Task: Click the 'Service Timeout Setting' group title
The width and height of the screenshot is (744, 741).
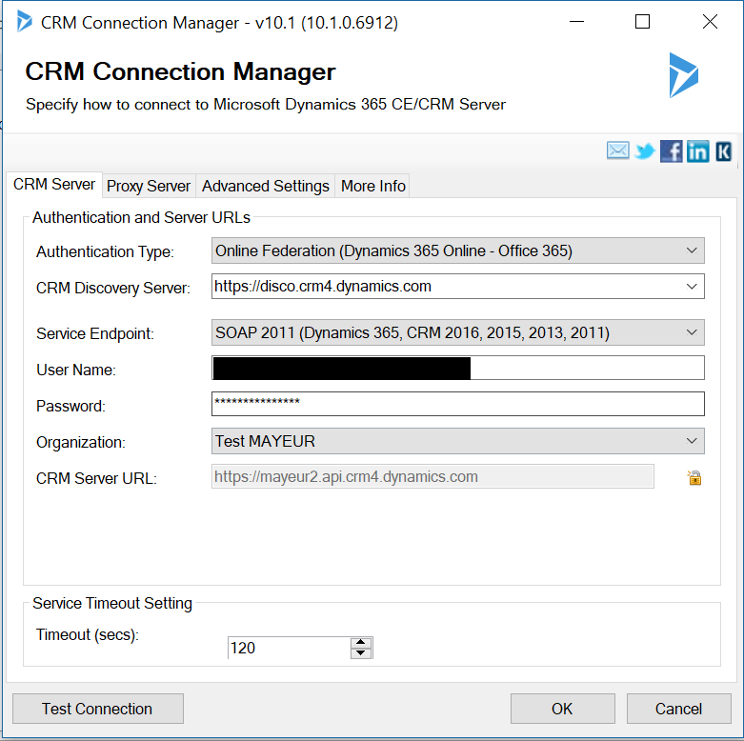Action: click(112, 603)
